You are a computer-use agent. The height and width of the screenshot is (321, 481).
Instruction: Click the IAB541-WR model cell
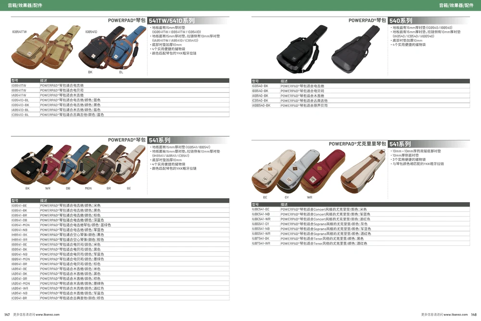20,288
